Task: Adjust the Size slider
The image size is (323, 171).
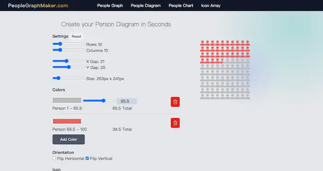Action: click(69, 78)
